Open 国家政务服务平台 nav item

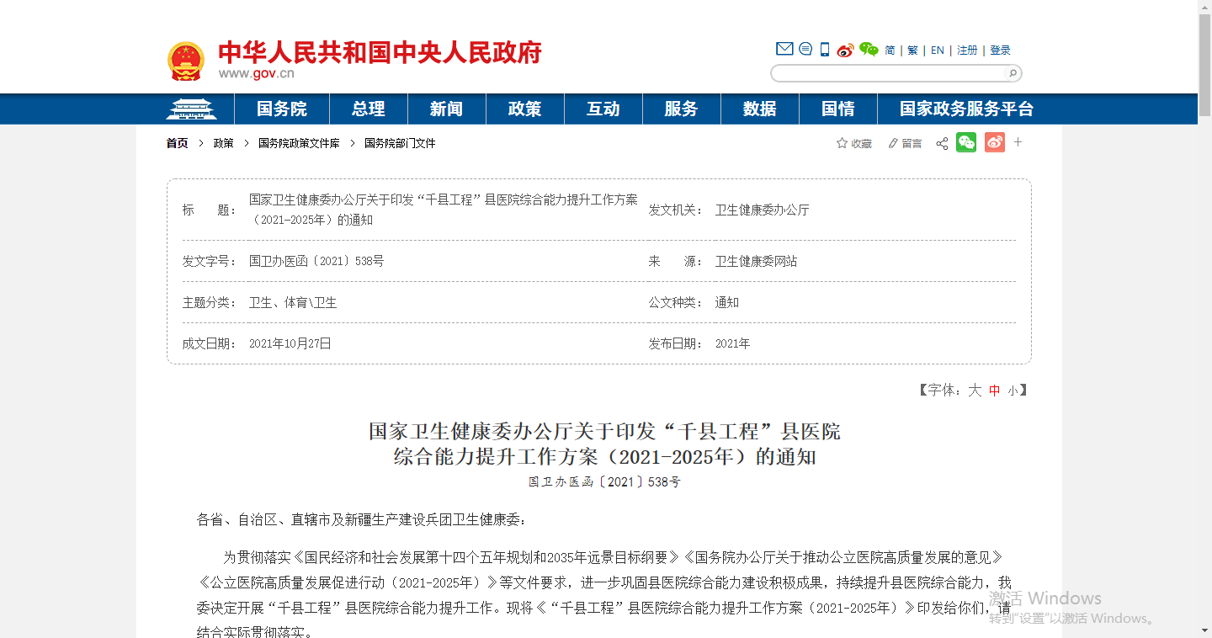(x=966, y=109)
